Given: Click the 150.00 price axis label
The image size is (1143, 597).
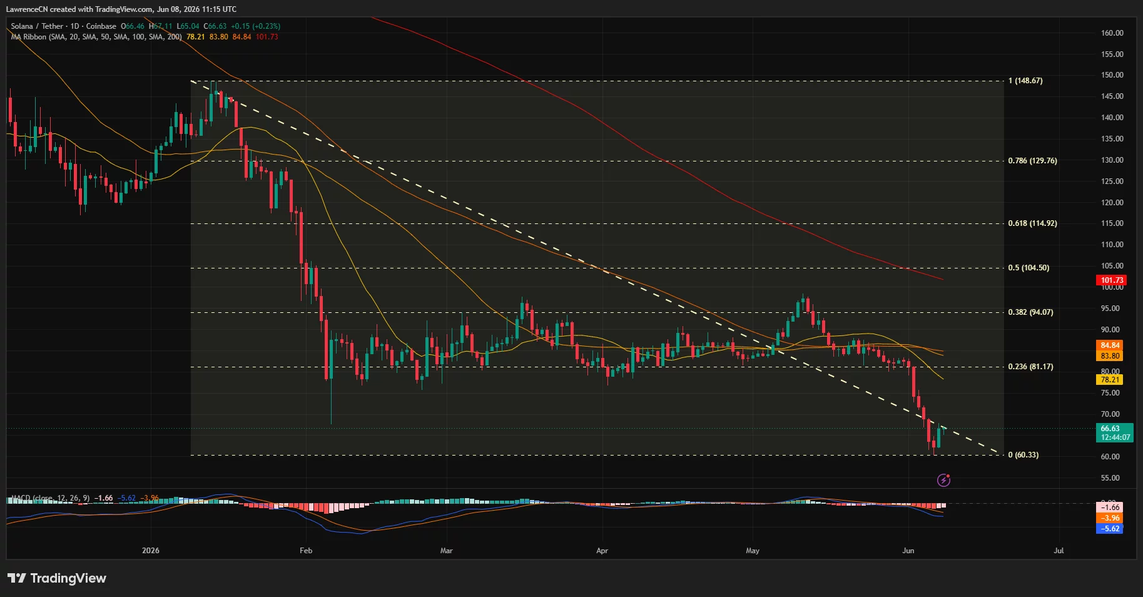Looking at the screenshot, I should point(1112,75).
